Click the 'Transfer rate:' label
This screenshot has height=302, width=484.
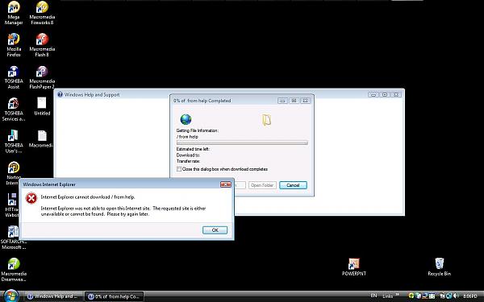click(188, 161)
